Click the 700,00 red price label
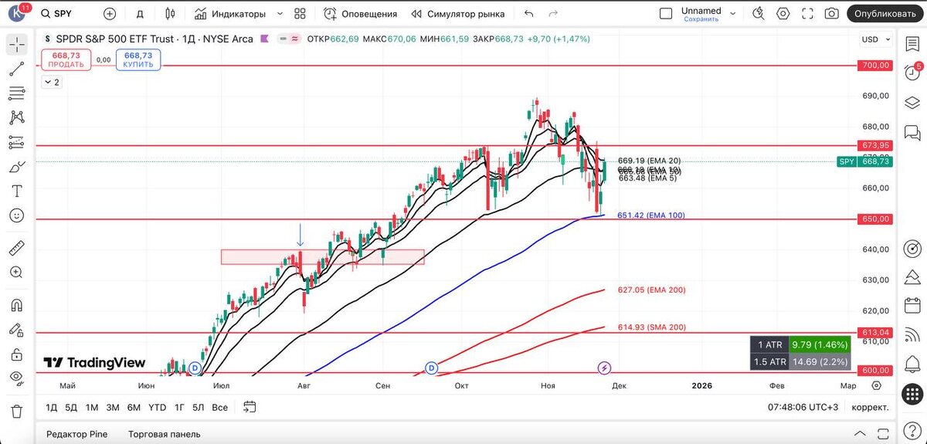The image size is (927, 444). (x=875, y=66)
